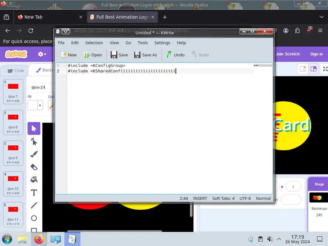This screenshot has width=328, height=246.
Task: Click the Scratch logo
Action: tap(16, 54)
